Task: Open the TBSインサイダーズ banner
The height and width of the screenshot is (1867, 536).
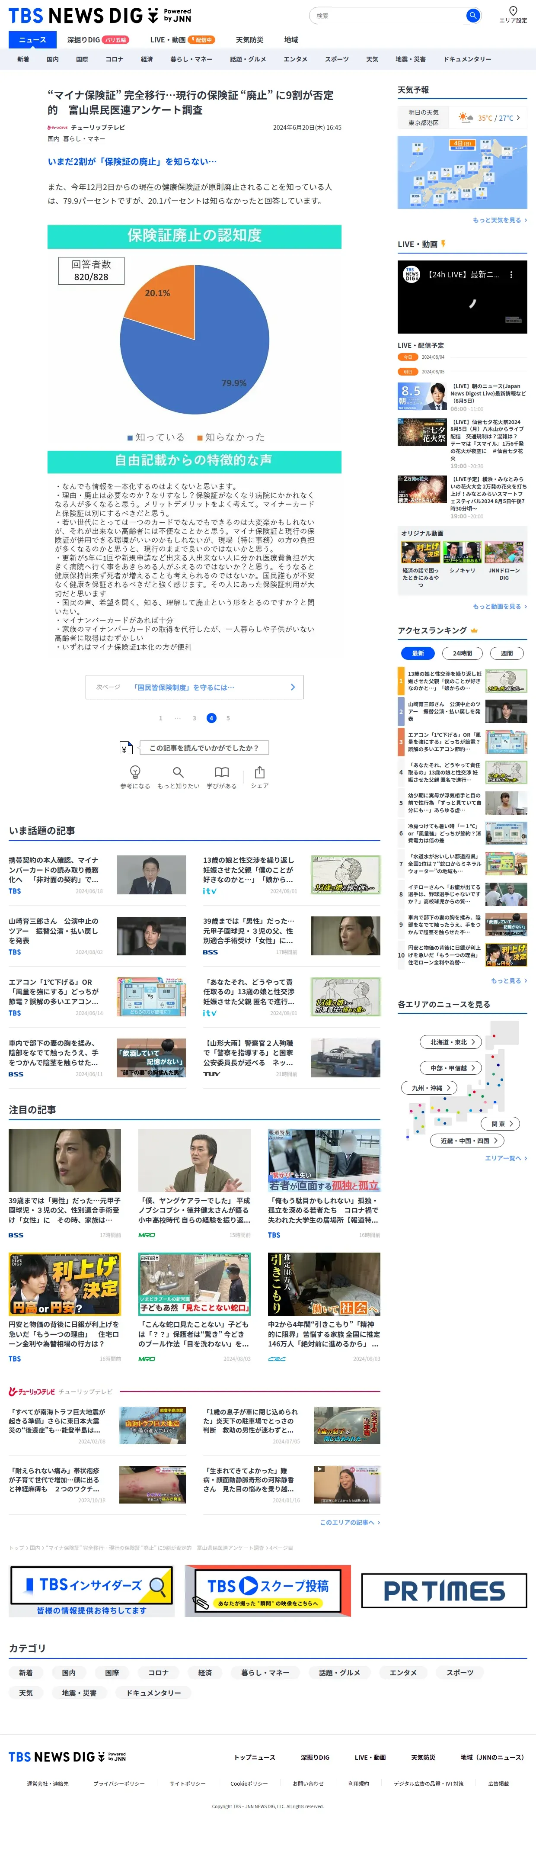Action: [x=91, y=1590]
